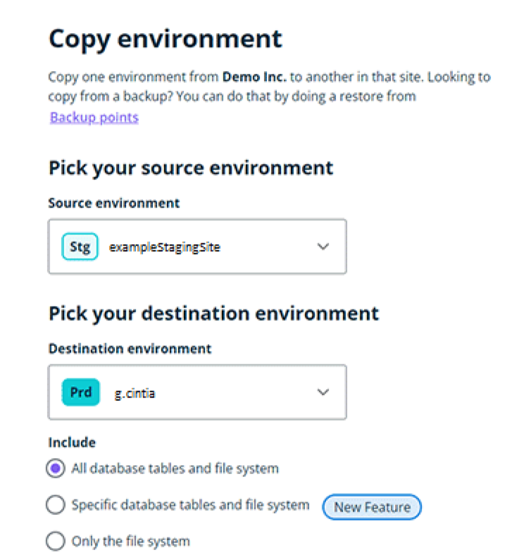Click the New Feature badge
This screenshot has width=531, height=555.
(x=371, y=506)
